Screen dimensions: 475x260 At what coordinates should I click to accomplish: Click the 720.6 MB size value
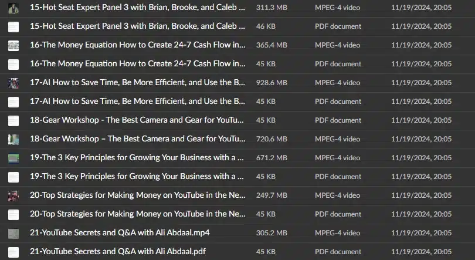point(272,139)
